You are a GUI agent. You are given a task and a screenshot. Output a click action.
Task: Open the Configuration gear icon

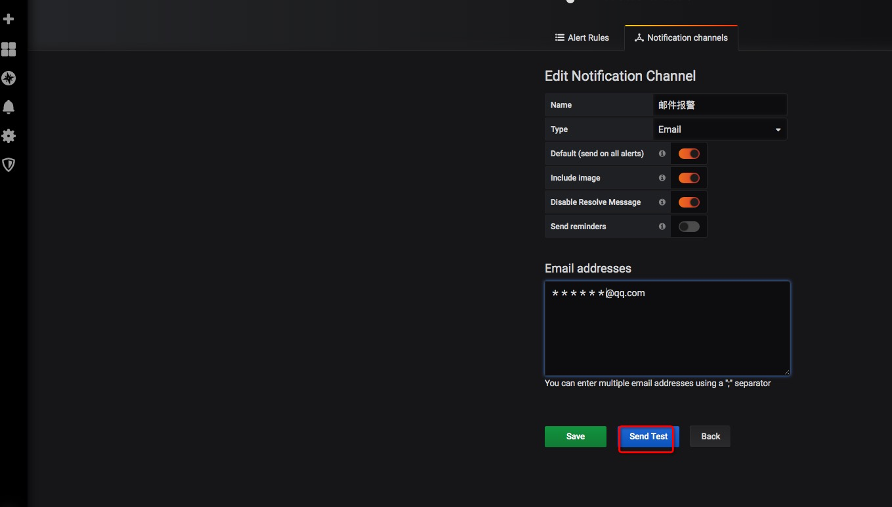pos(9,136)
